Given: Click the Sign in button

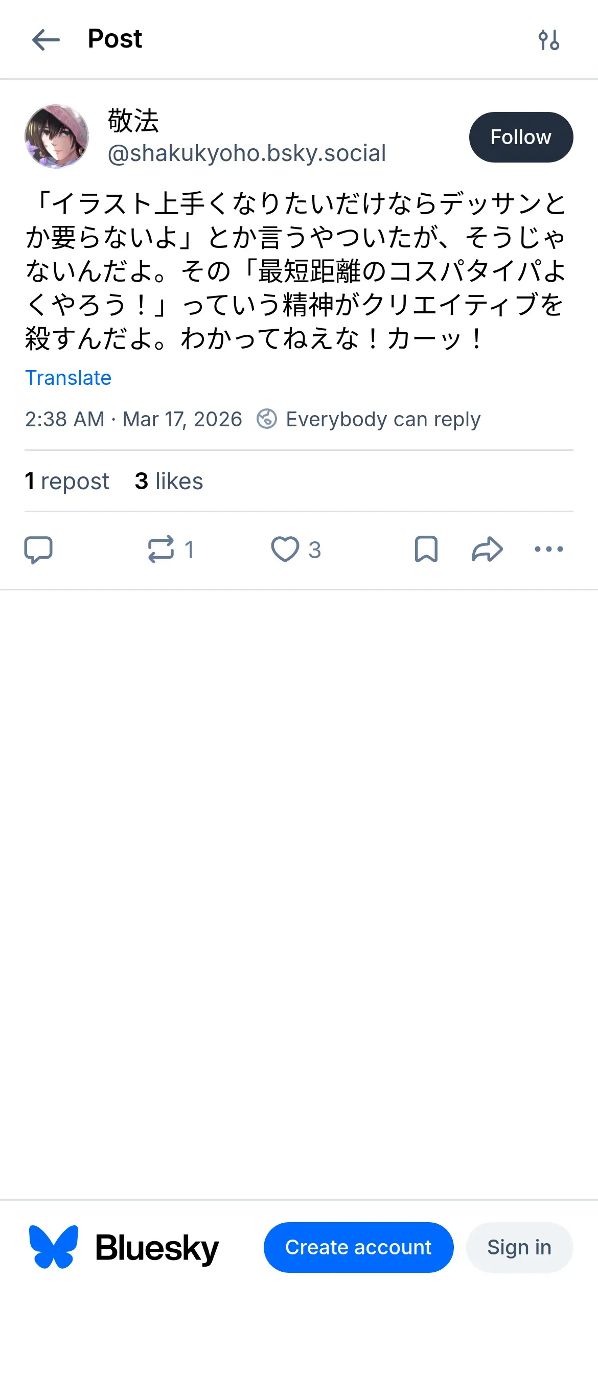Looking at the screenshot, I should (x=519, y=1247).
